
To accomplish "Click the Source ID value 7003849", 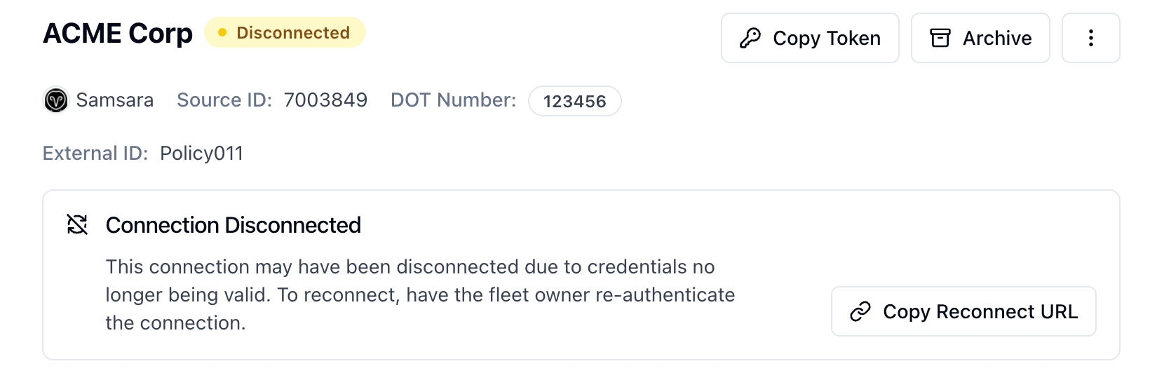I will point(325,100).
